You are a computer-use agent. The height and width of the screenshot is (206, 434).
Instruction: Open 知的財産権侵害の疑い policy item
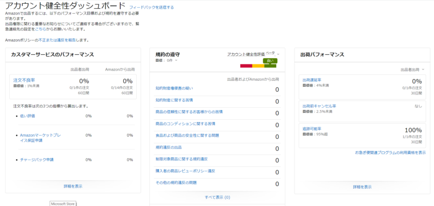click(174, 88)
